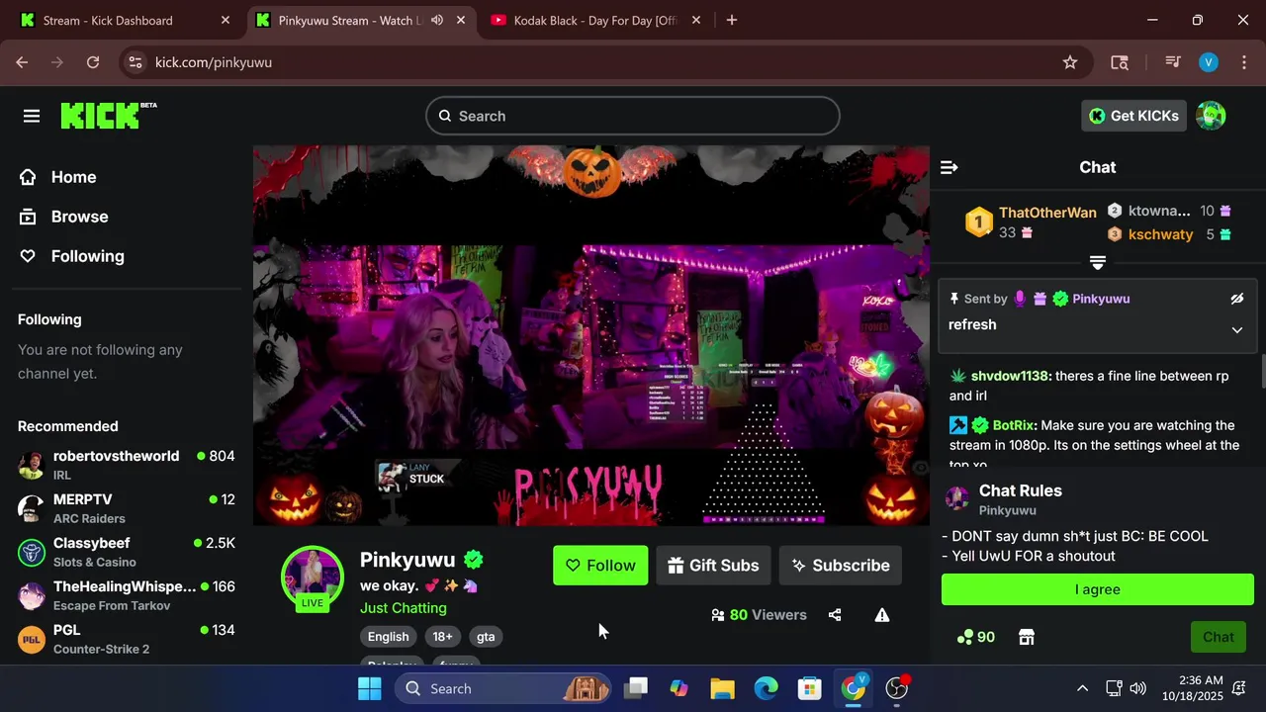Expand the gift leaderboard handle

[1098, 262]
